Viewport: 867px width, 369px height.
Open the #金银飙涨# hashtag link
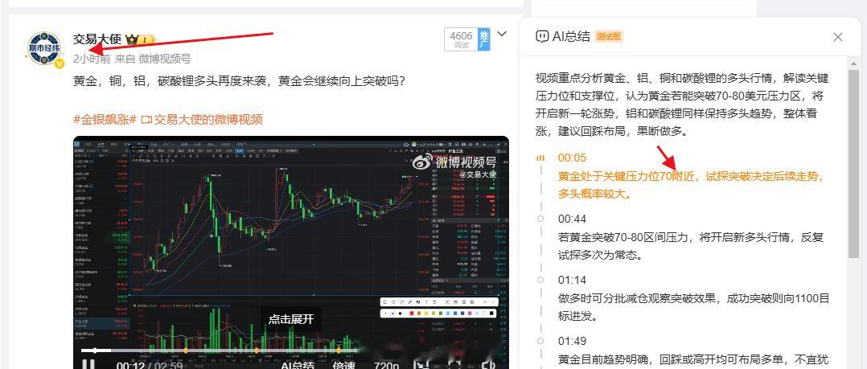[x=105, y=119]
